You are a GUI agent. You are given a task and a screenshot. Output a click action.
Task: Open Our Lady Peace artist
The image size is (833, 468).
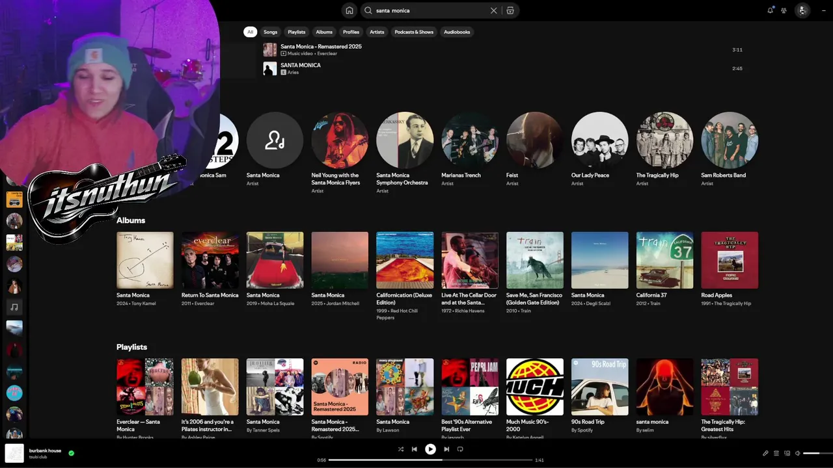pos(600,140)
